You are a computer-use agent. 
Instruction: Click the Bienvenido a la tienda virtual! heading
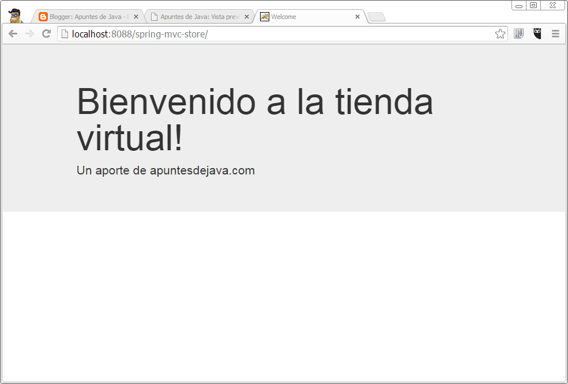coord(255,119)
